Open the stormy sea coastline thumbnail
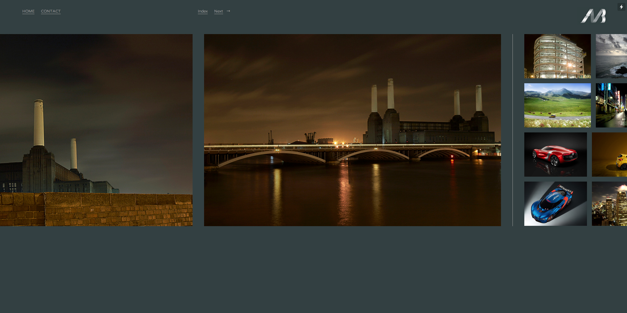Viewport: 627px width, 313px height. tap(611, 56)
